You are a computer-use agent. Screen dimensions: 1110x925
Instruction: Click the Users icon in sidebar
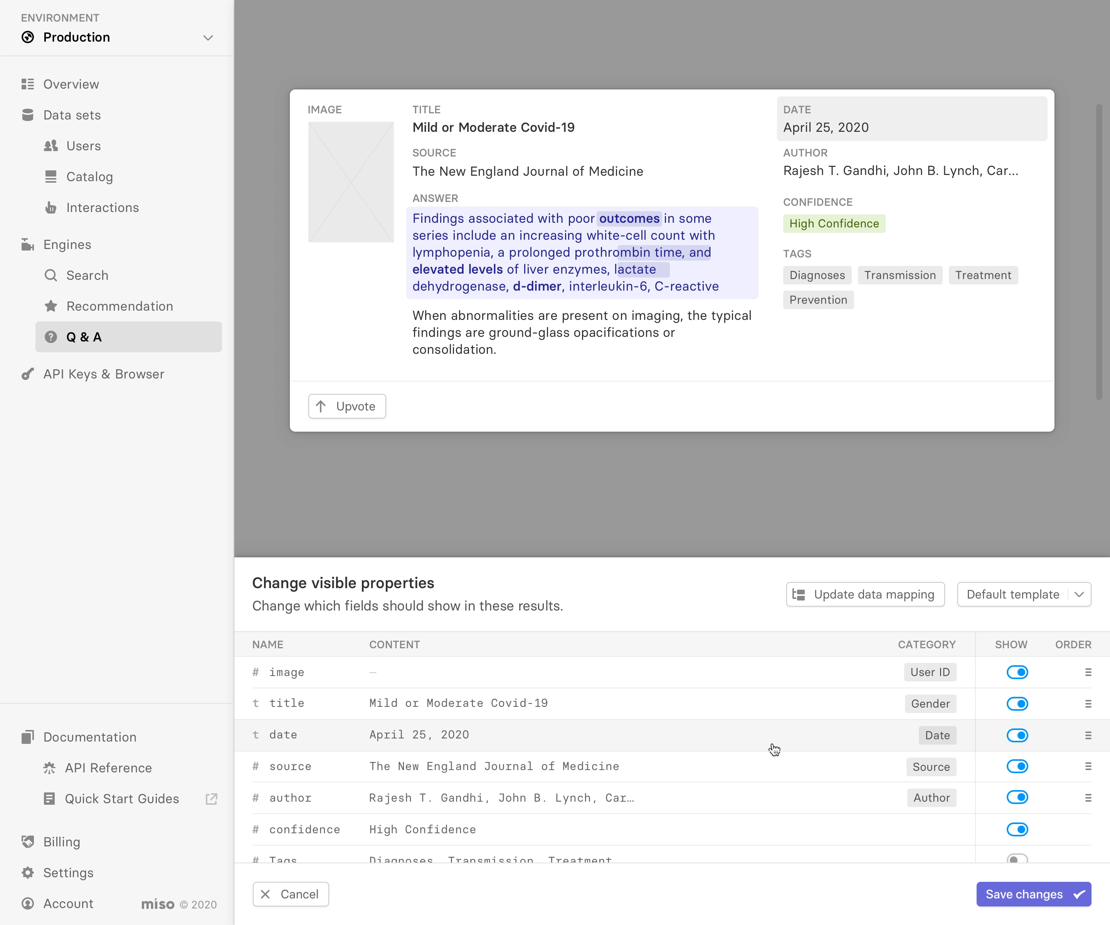[51, 146]
